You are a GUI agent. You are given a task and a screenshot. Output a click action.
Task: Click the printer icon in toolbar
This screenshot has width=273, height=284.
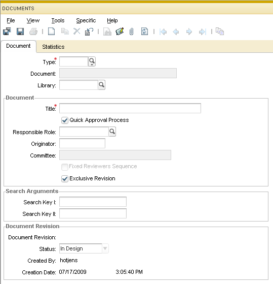[x=33, y=31]
